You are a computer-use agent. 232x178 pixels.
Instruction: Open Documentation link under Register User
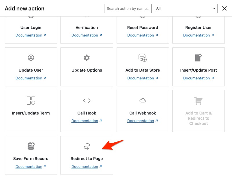tap(196, 35)
